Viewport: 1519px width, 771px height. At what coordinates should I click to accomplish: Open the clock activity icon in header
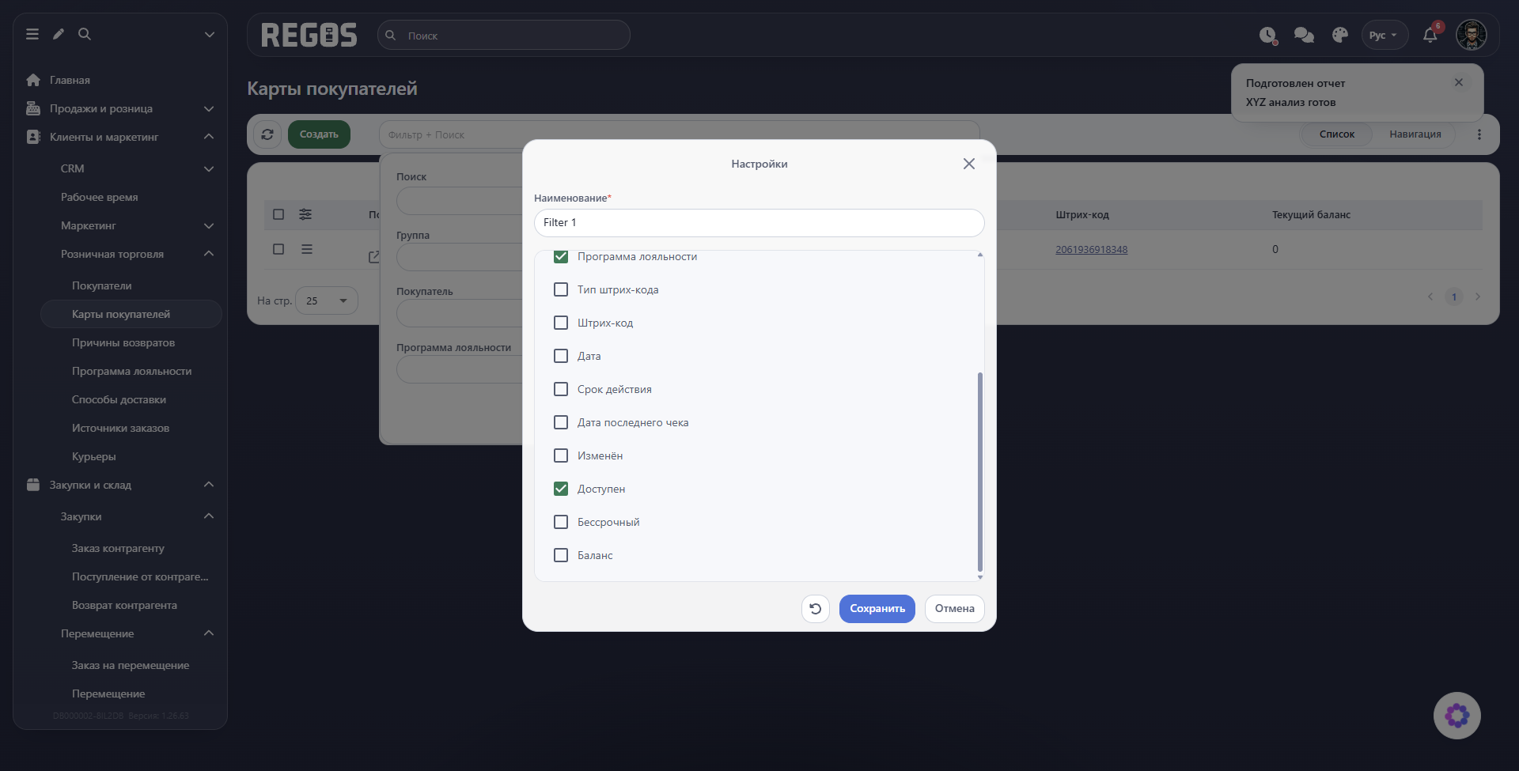pyautogui.click(x=1268, y=36)
